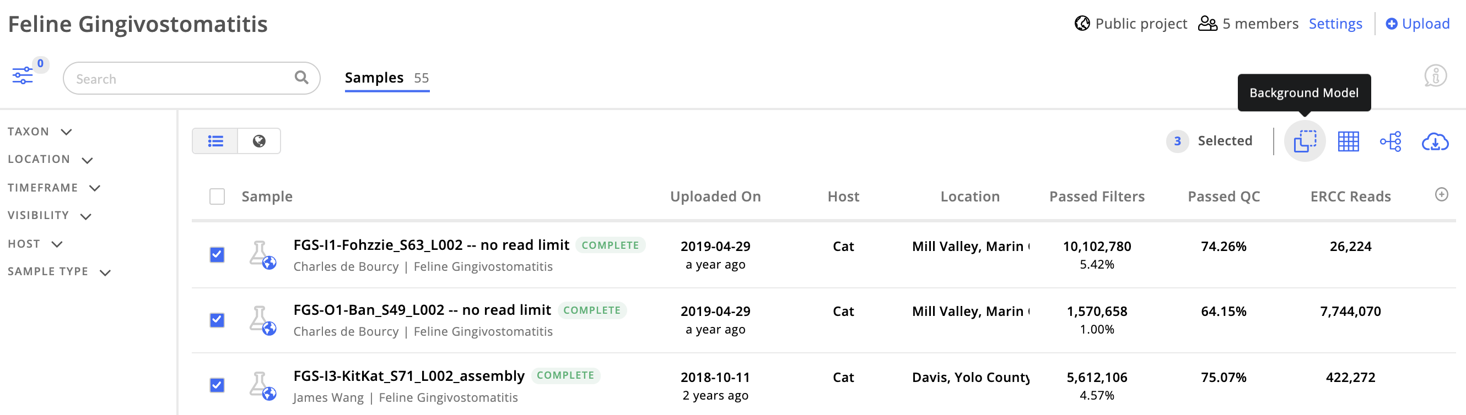This screenshot has width=1466, height=415.
Task: Click the cloud download icon
Action: pos(1435,141)
